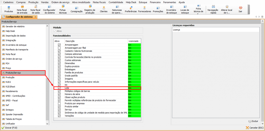Click the tab scroll left arrow

coord(256,17)
